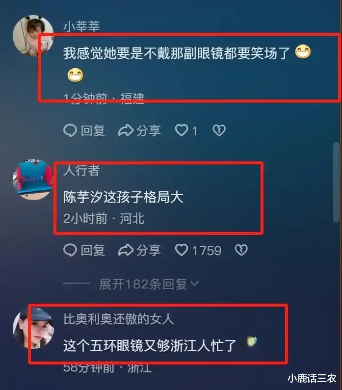Open 小莘莘 profile avatar
Screen dimensions: 342x390
(33, 36)
